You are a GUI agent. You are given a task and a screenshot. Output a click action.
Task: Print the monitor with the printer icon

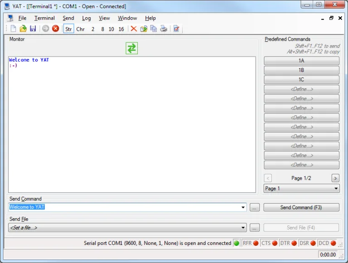coord(164,29)
